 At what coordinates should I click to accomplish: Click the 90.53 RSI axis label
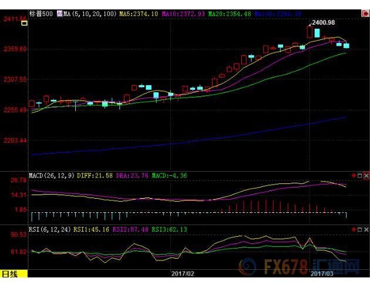point(19,235)
